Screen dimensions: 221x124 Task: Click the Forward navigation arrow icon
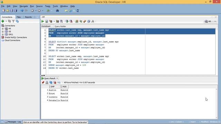pyautogui.click(x=39, y=11)
